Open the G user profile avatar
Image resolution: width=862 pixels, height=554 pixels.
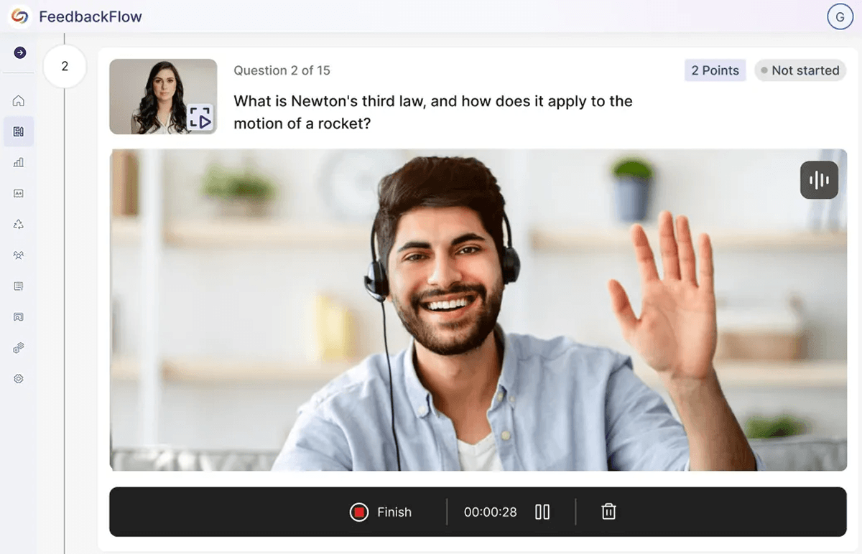pyautogui.click(x=840, y=17)
